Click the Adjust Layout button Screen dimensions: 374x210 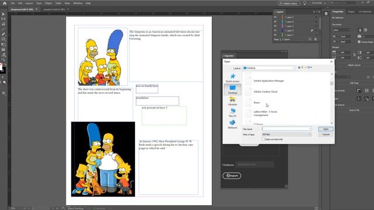[x=354, y=65]
